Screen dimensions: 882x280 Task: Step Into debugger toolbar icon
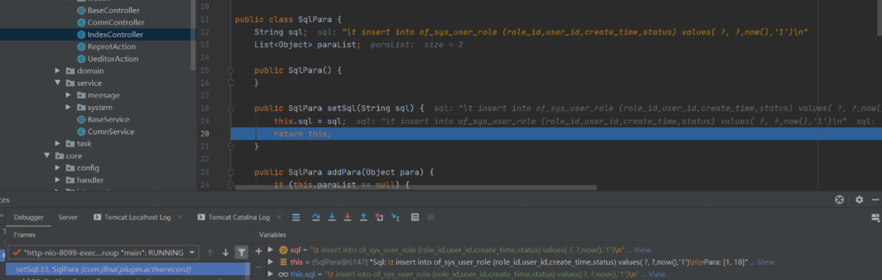[x=332, y=217]
